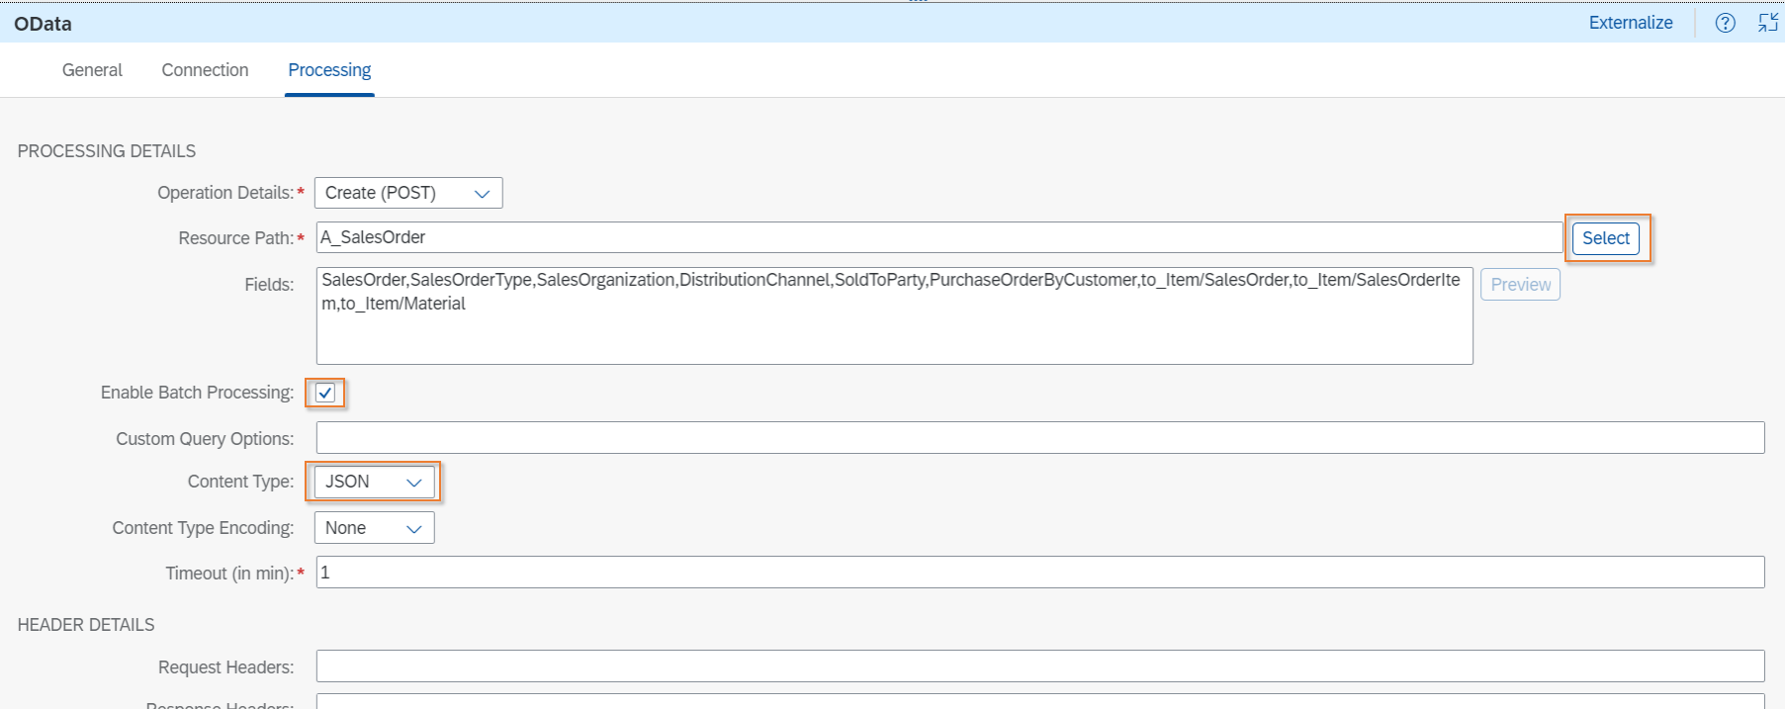Screen dimensions: 1785x709
Task: Switch to the General tab
Action: (x=92, y=70)
